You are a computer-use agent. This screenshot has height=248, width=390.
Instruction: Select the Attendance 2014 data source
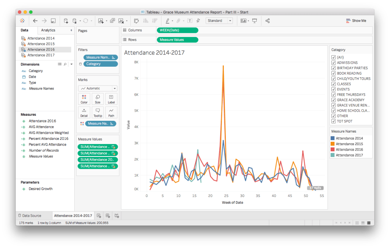tap(41, 38)
